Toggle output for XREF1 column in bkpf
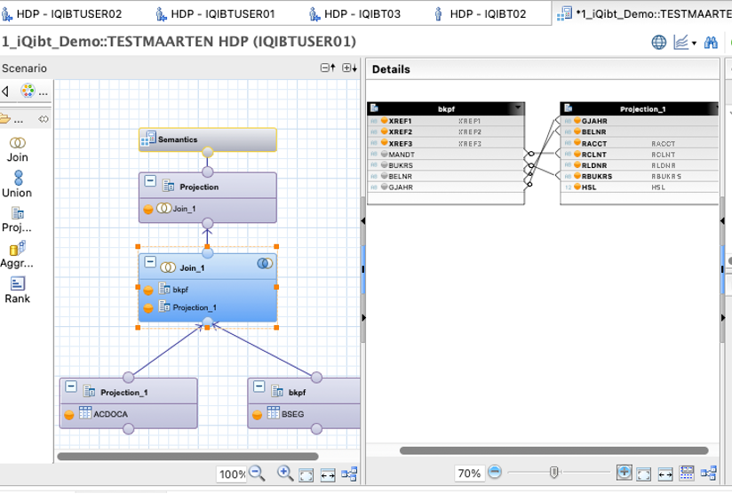This screenshot has height=494, width=732. [385, 121]
